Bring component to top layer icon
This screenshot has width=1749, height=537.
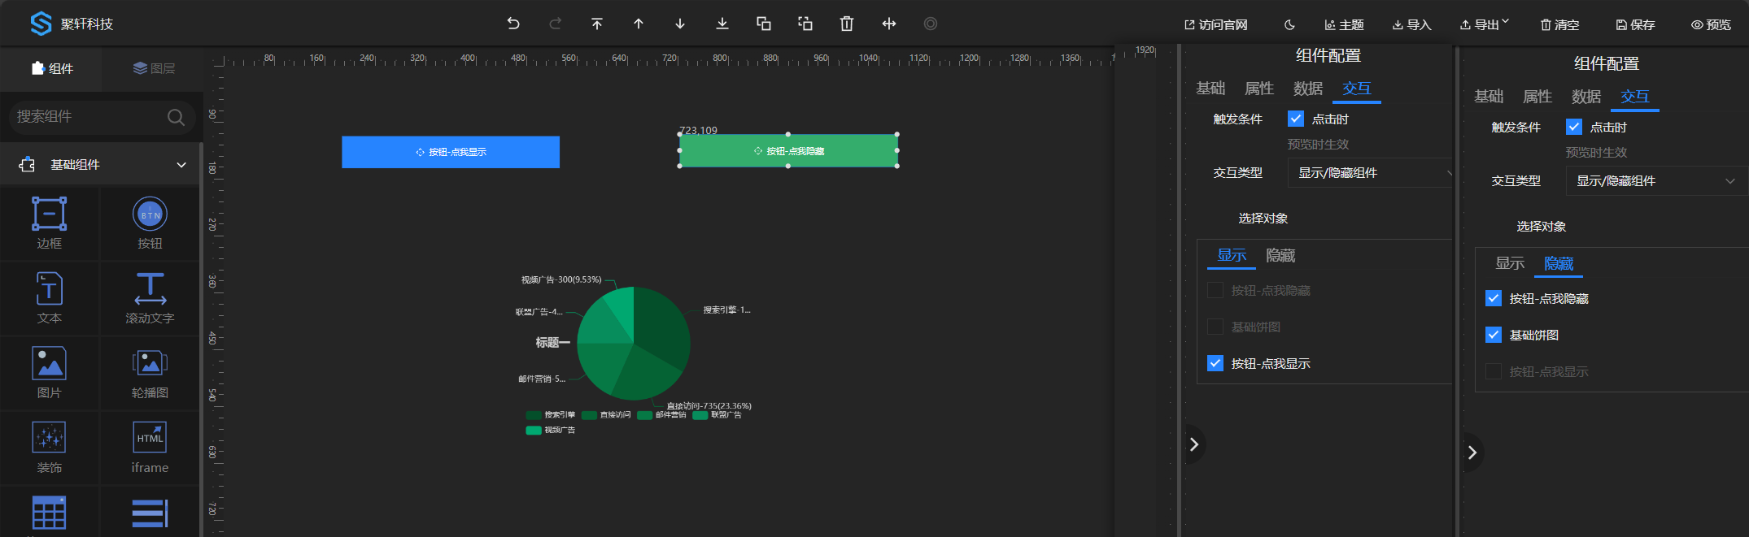click(x=597, y=24)
